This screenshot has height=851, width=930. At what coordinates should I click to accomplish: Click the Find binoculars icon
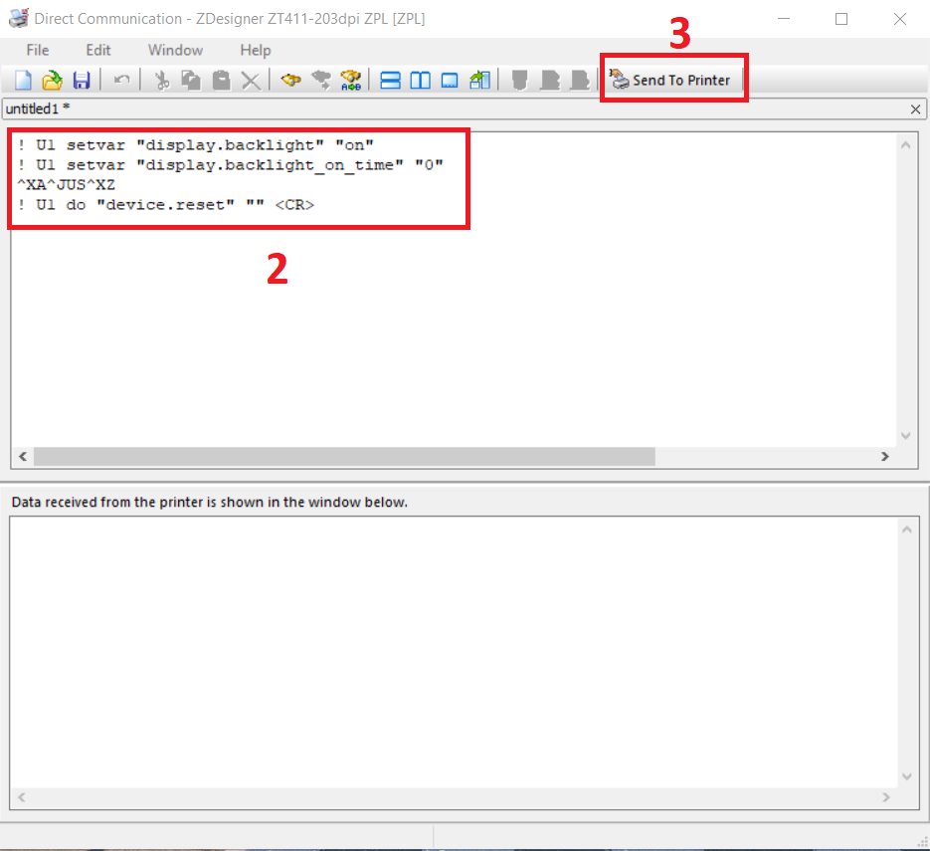click(x=290, y=81)
